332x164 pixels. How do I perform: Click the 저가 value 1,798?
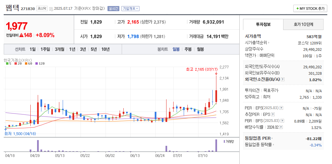[133, 36]
